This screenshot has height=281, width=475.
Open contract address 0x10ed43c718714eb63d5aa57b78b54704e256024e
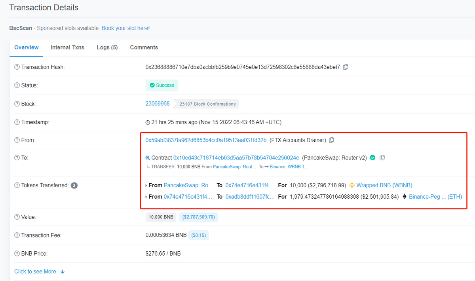point(236,158)
